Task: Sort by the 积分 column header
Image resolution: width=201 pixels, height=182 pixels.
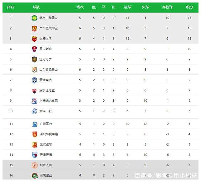Action: coord(189,7)
